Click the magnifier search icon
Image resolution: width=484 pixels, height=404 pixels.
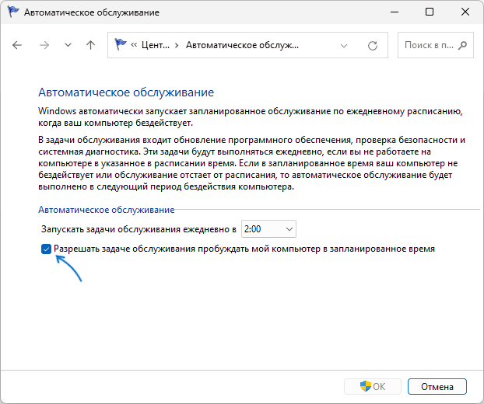[x=462, y=45]
